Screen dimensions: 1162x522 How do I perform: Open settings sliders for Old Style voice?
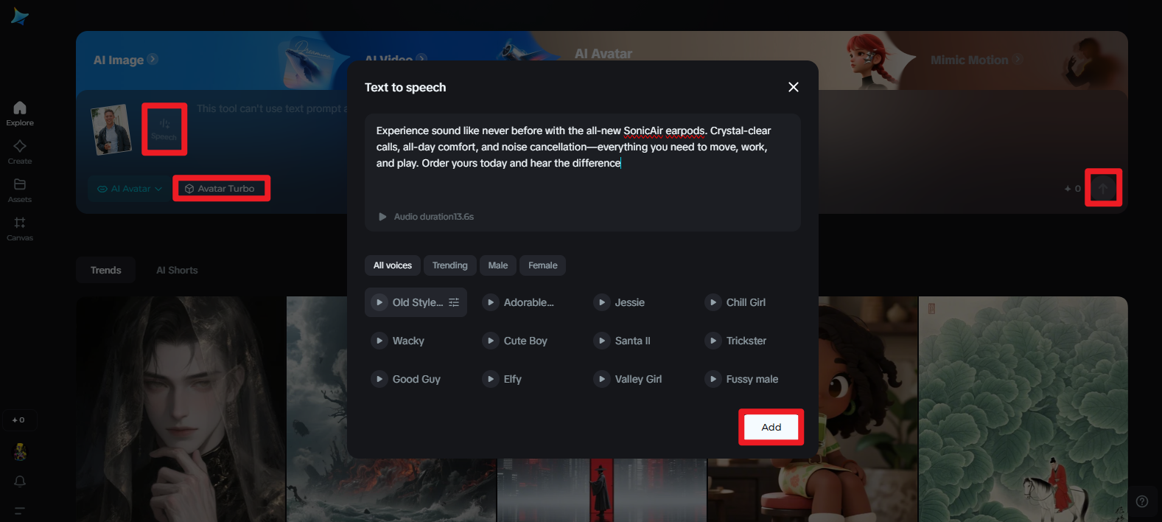[454, 302]
